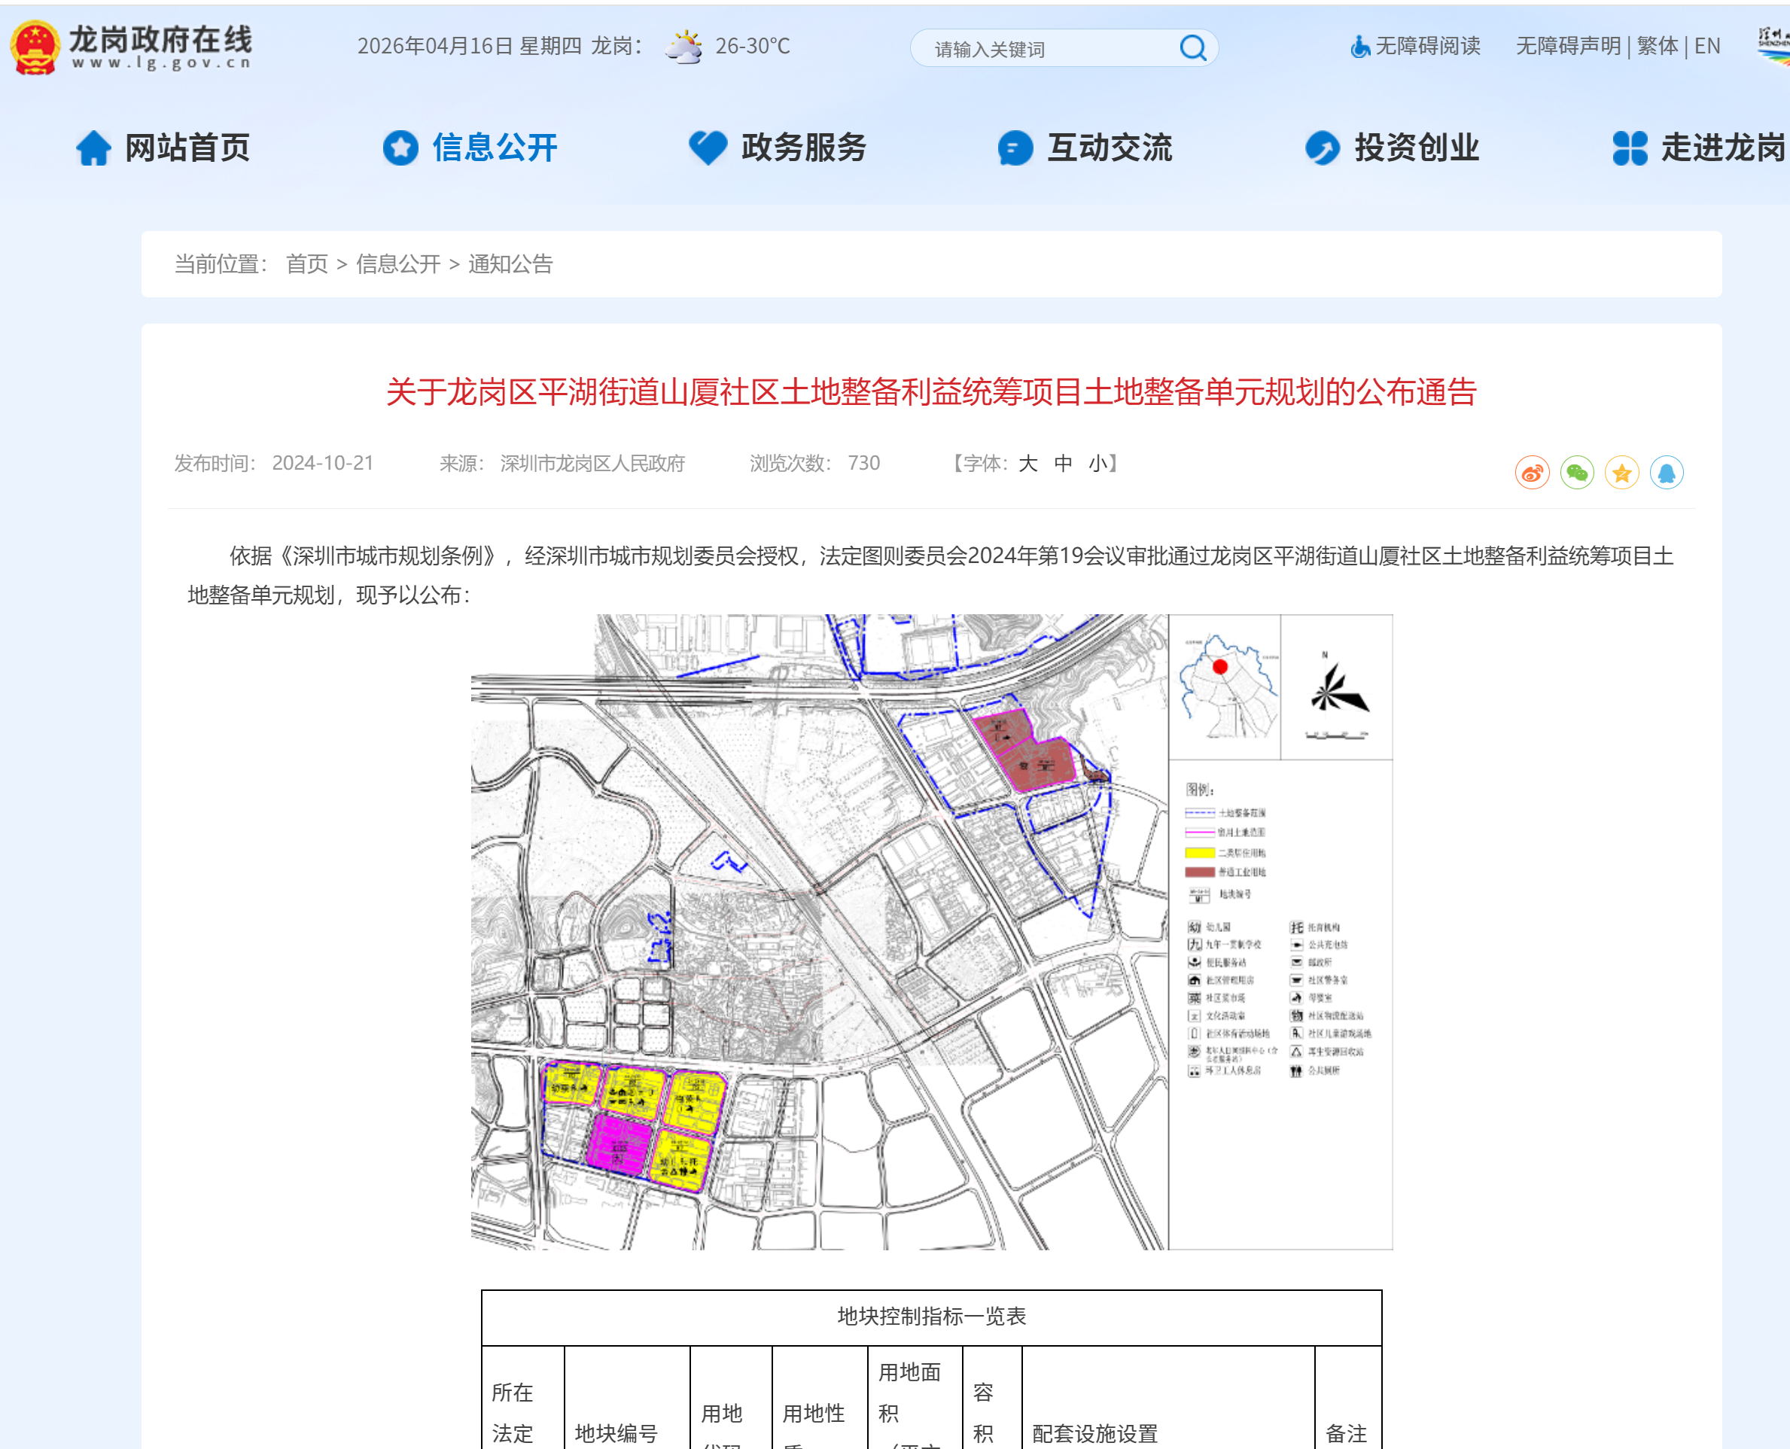This screenshot has height=1449, width=1790.
Task: Set font size to 大
Action: coord(1027,463)
